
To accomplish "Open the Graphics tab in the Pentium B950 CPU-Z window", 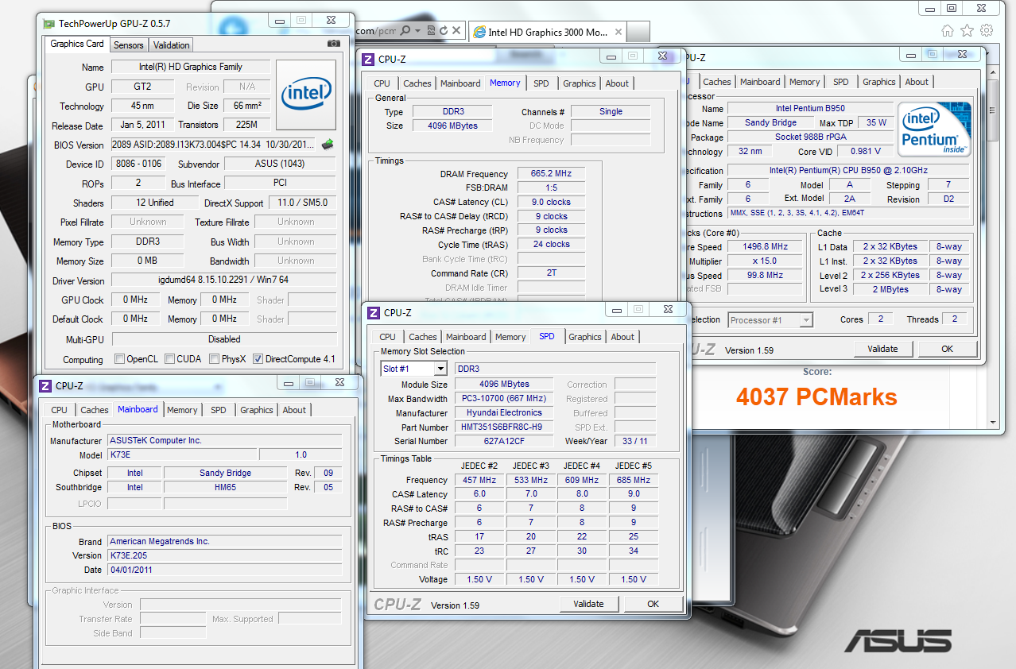I will click(879, 82).
